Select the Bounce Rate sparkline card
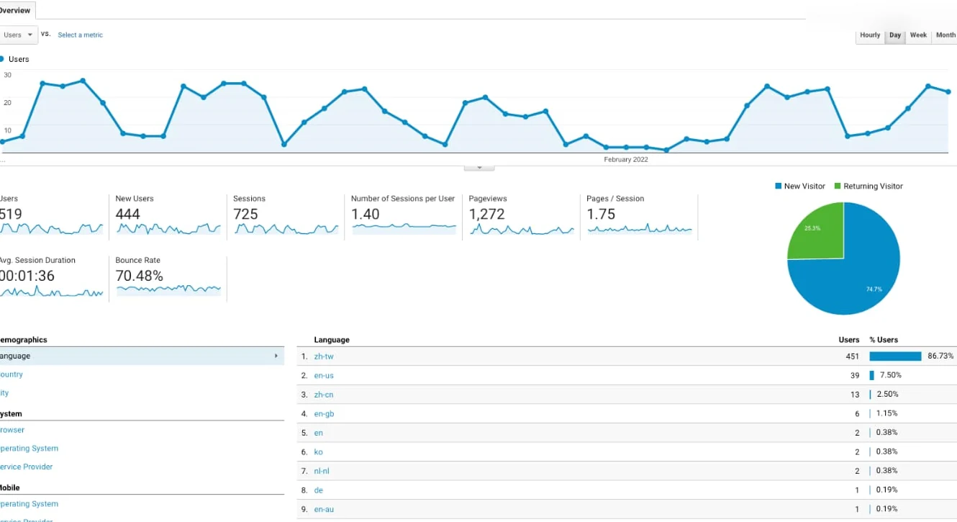This screenshot has width=957, height=522. [168, 277]
